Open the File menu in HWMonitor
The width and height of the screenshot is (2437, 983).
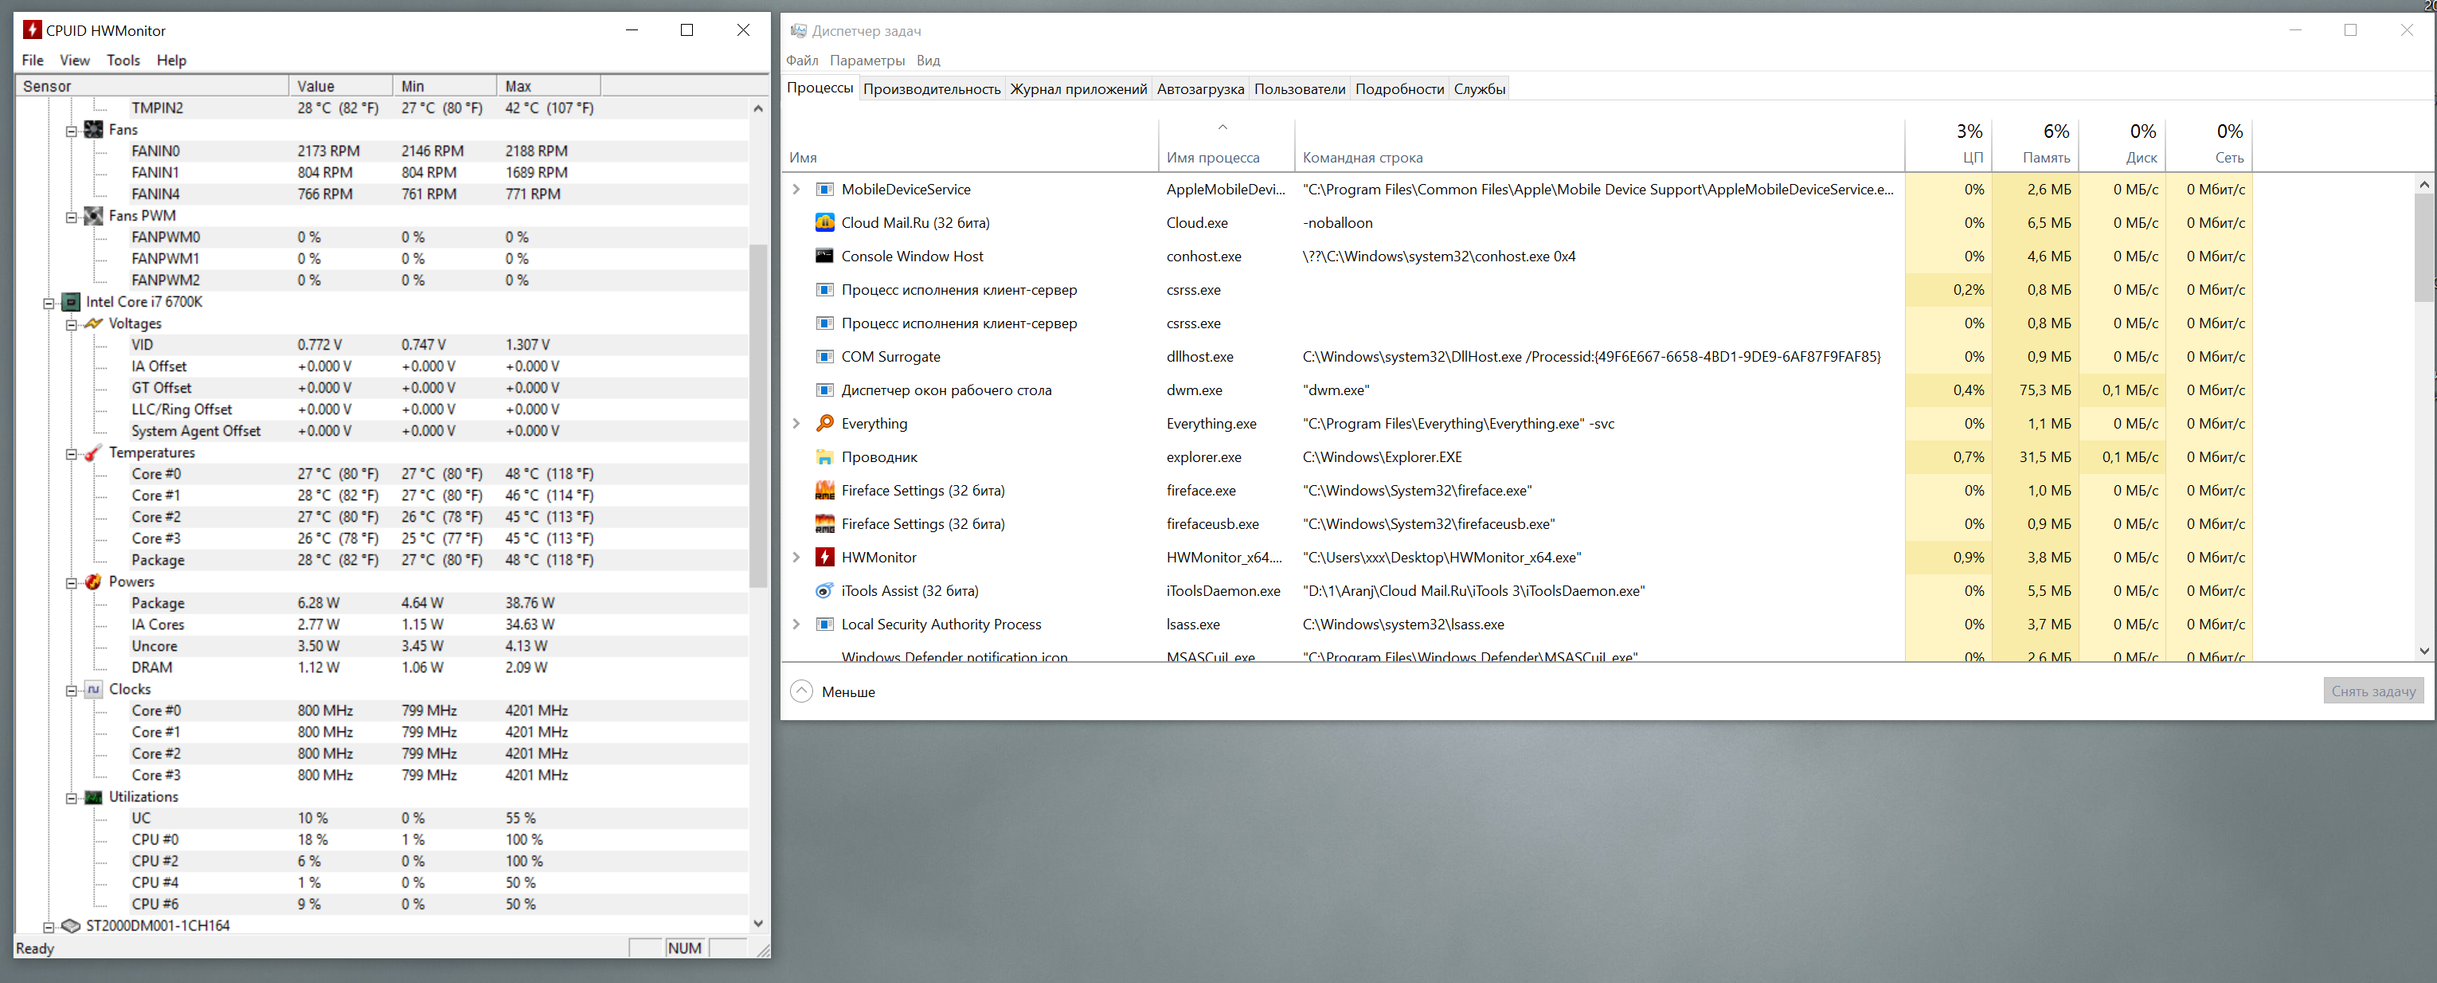[x=33, y=60]
